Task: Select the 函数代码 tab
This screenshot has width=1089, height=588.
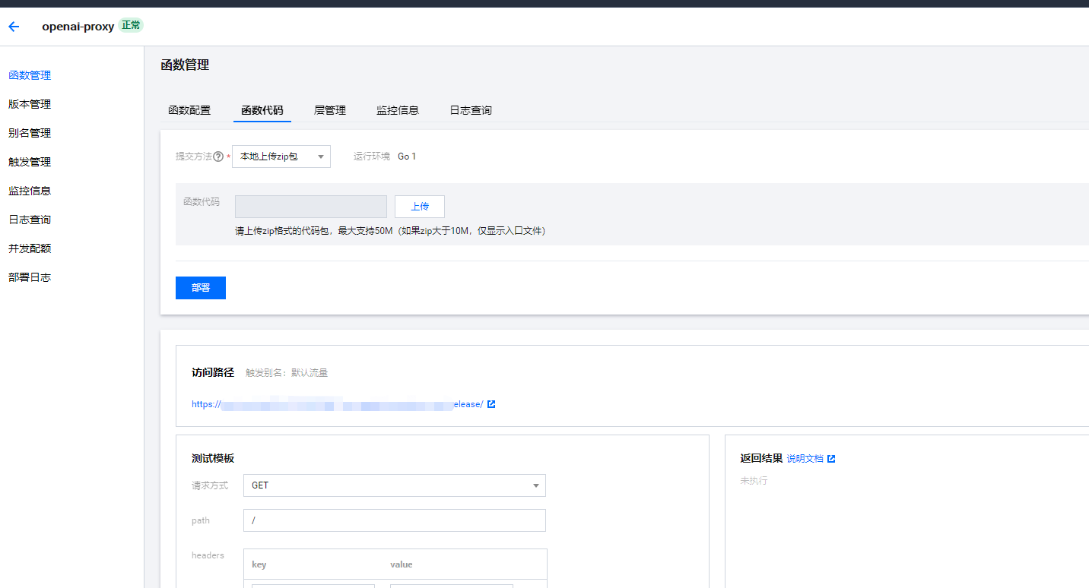Action: 262,110
